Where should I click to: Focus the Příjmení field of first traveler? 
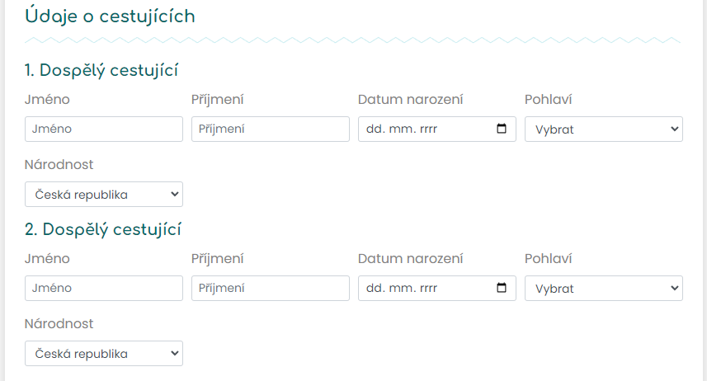(x=271, y=129)
